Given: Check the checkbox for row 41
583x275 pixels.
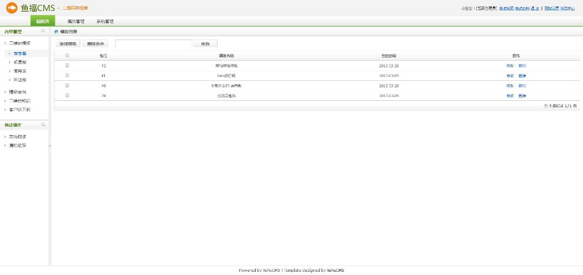Looking at the screenshot, I should [x=67, y=76].
